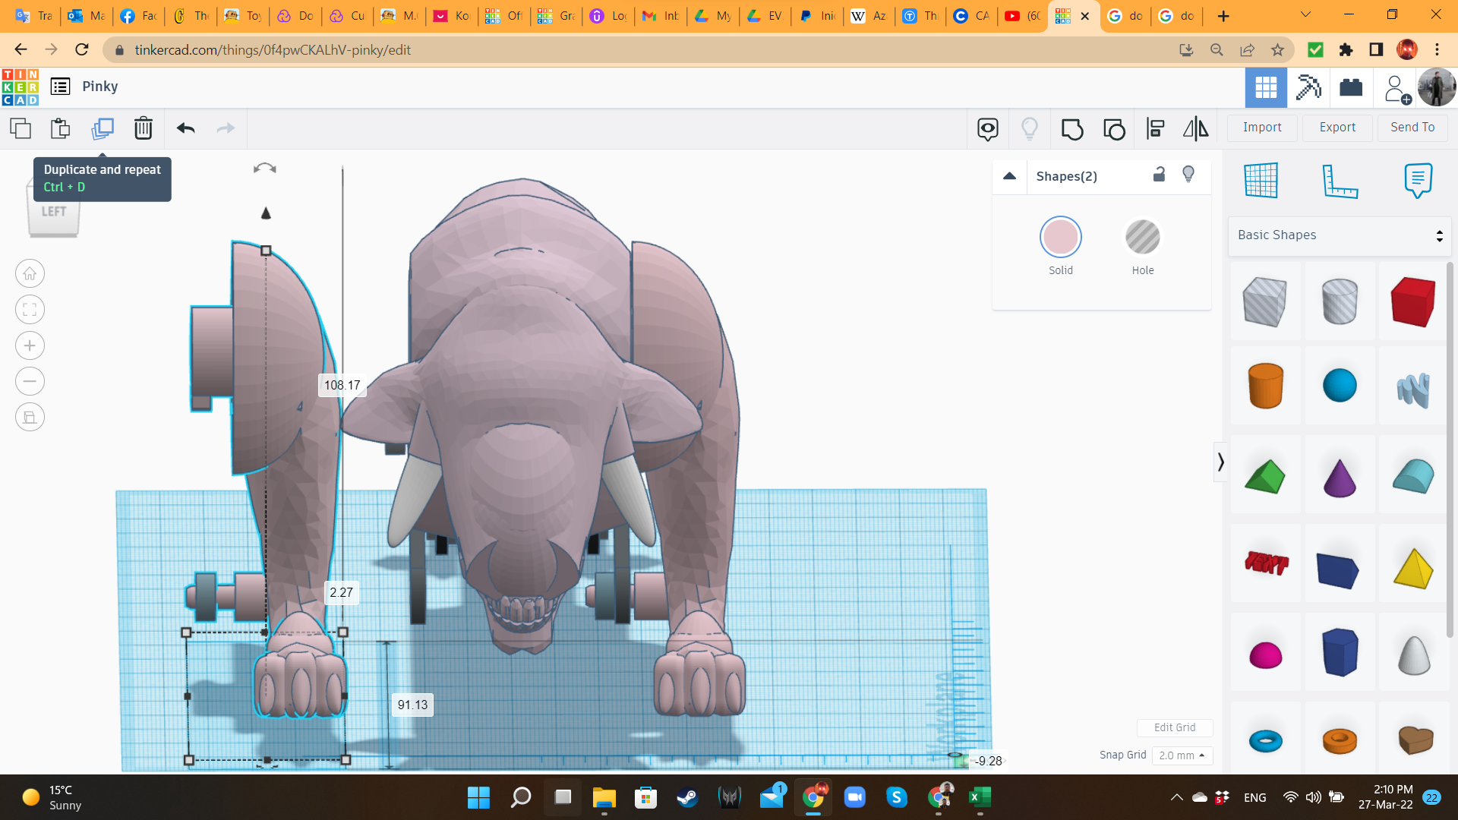Switch to the Google 'do' browser tab
This screenshot has height=820, width=1458.
coord(1125,16)
